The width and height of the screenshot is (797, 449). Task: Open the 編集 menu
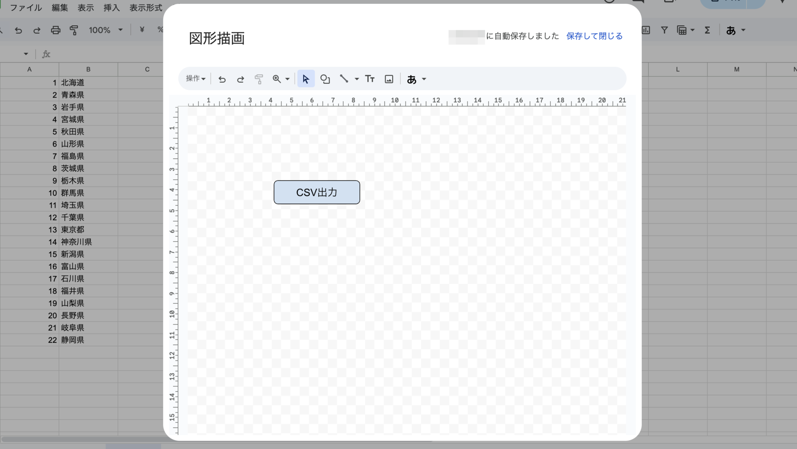(60, 7)
